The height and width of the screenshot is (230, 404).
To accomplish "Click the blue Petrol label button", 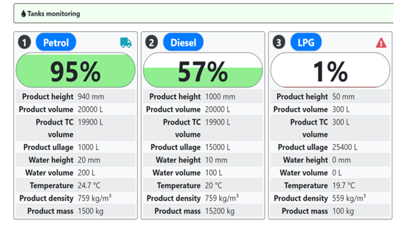I will [56, 42].
